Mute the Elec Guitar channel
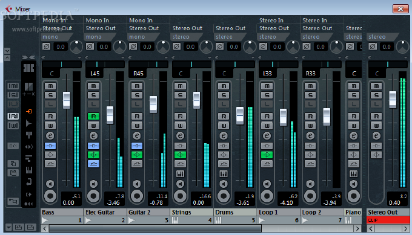The height and width of the screenshot is (235, 412). pos(93,86)
